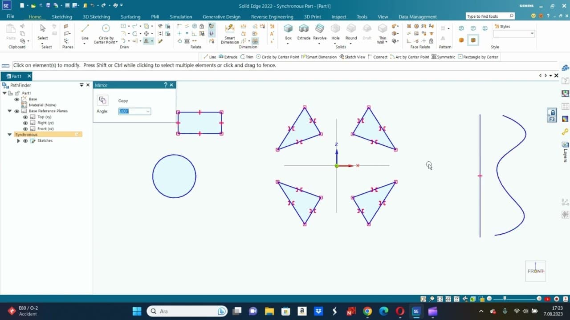
Task: Click the Type to find tools search box
Action: pyautogui.click(x=490, y=16)
